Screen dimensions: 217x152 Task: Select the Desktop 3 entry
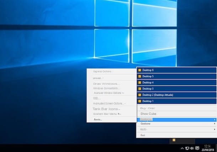pos(176,89)
